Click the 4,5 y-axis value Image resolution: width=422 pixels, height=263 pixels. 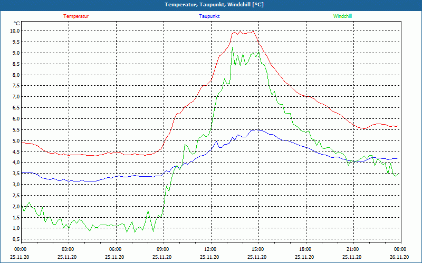(x=16, y=151)
